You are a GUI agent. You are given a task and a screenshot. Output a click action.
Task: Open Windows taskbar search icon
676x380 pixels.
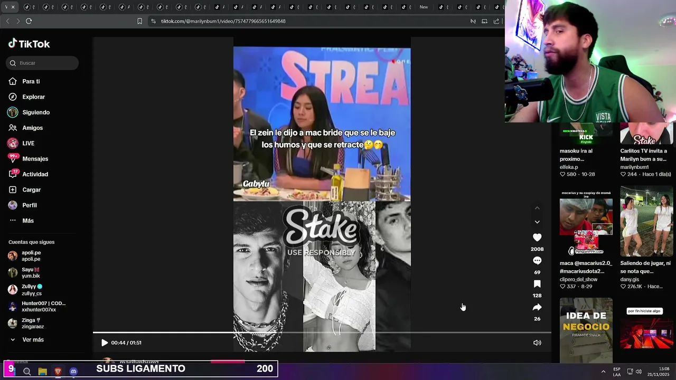pyautogui.click(x=27, y=372)
